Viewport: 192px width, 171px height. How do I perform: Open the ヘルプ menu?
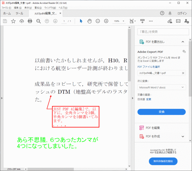coord(63,8)
